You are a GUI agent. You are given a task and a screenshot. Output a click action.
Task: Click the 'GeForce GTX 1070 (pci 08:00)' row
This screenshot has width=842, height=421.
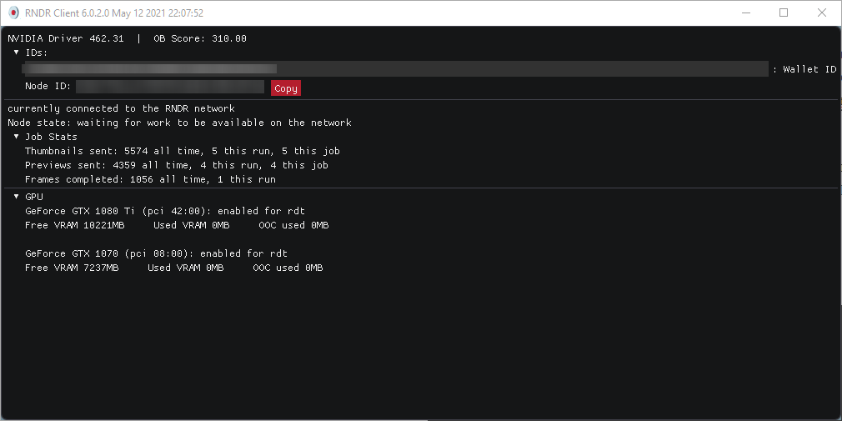pos(156,253)
